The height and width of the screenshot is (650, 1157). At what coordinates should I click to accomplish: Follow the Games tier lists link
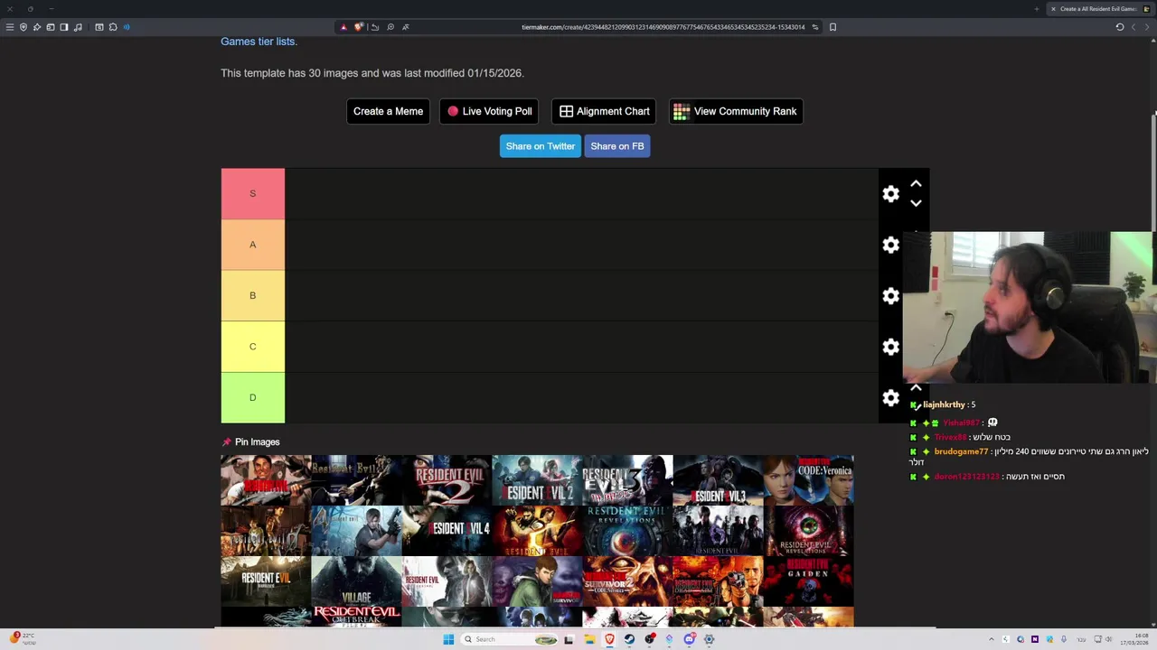click(x=259, y=42)
